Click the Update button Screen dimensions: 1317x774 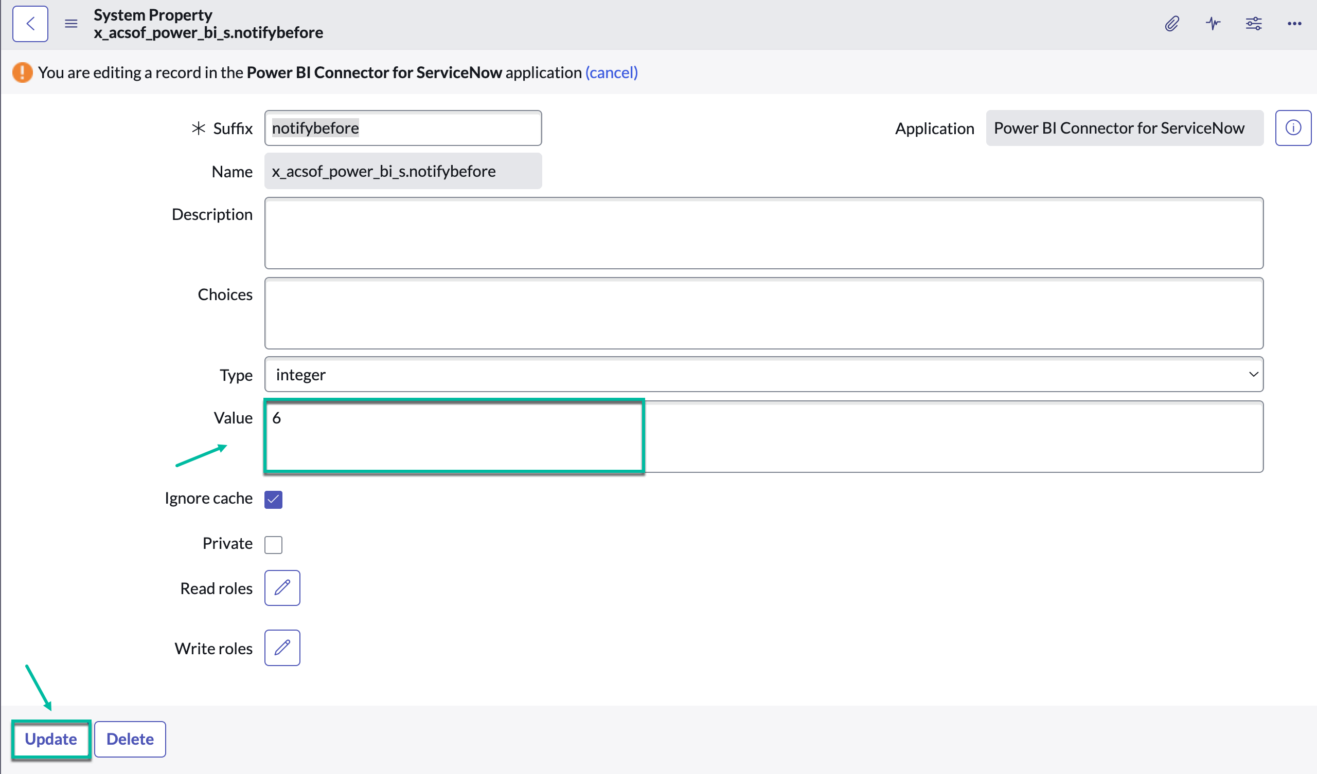[51, 739]
